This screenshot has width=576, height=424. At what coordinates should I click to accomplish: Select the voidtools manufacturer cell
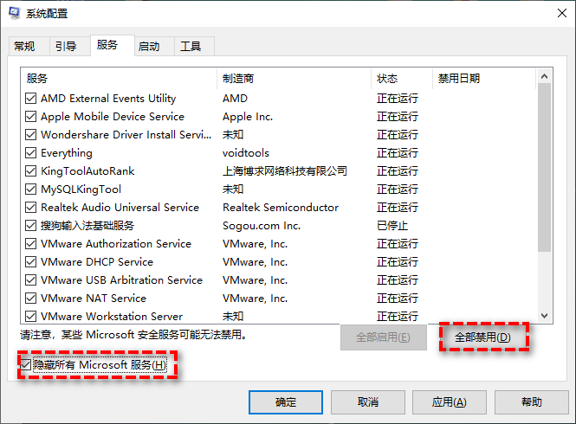[246, 152]
